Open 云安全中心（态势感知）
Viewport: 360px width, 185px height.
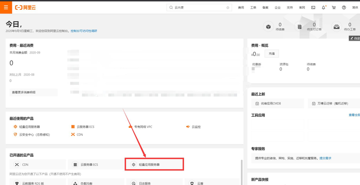click(x=34, y=135)
